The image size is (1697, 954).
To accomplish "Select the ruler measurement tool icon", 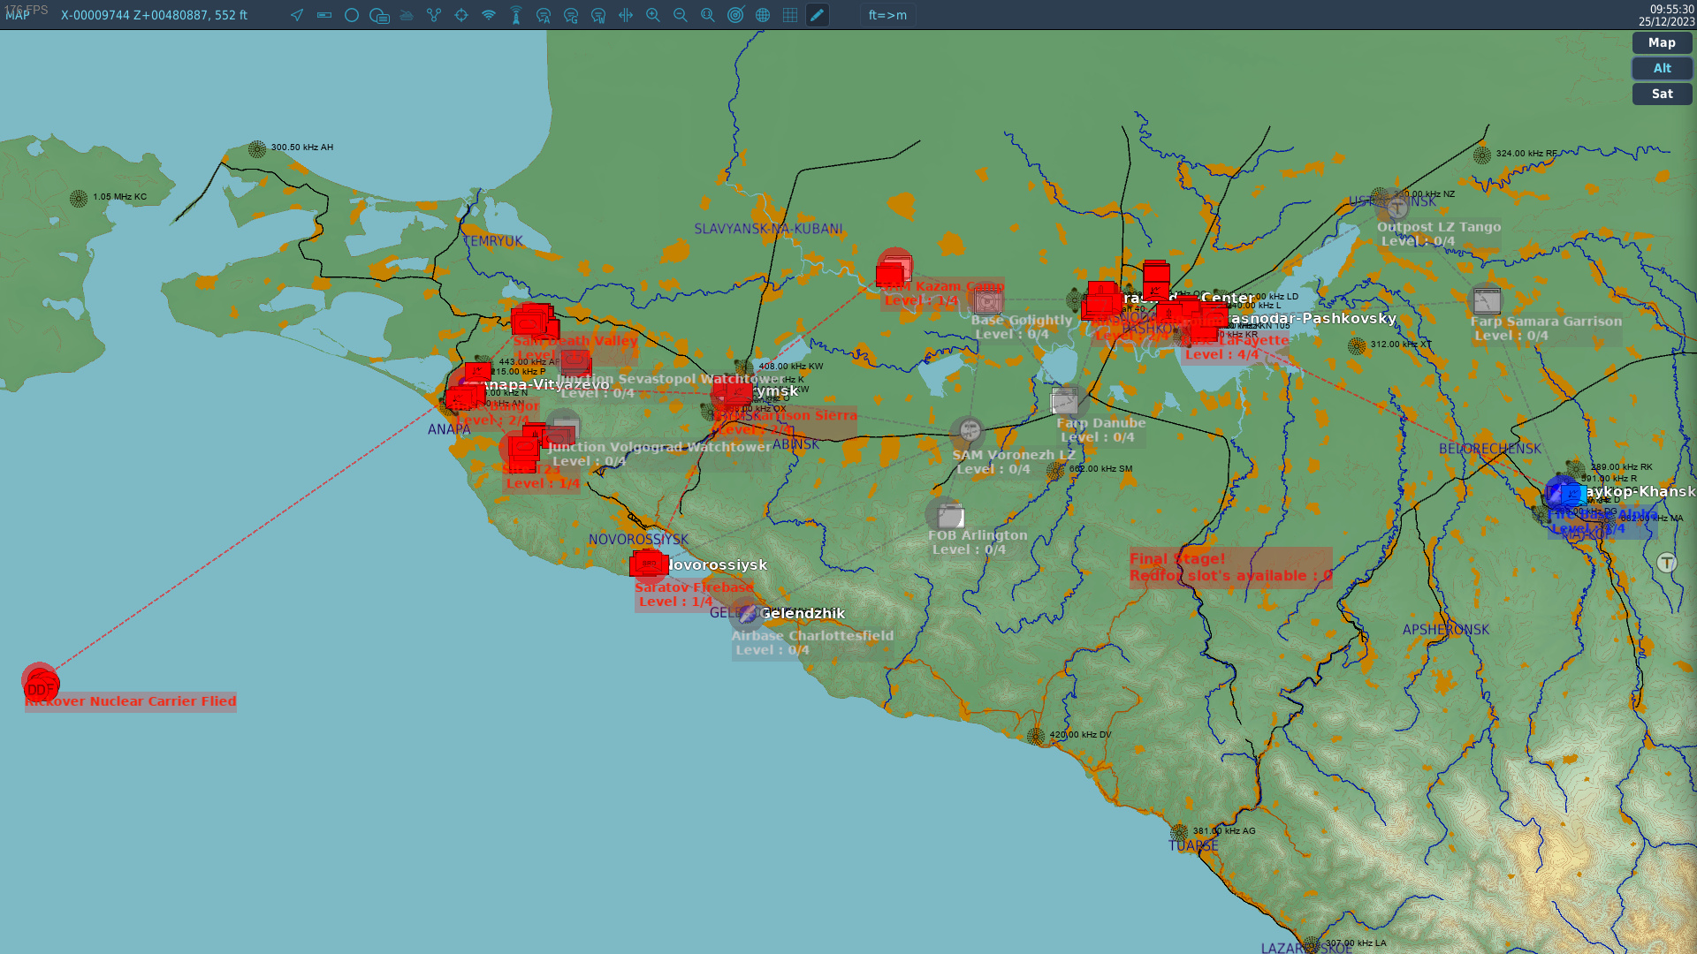I will click(x=324, y=15).
